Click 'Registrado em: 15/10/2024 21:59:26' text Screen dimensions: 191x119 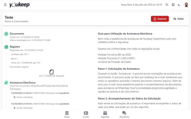(27, 50)
